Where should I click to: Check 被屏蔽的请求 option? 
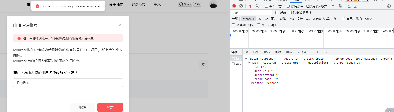(x=233, y=25)
